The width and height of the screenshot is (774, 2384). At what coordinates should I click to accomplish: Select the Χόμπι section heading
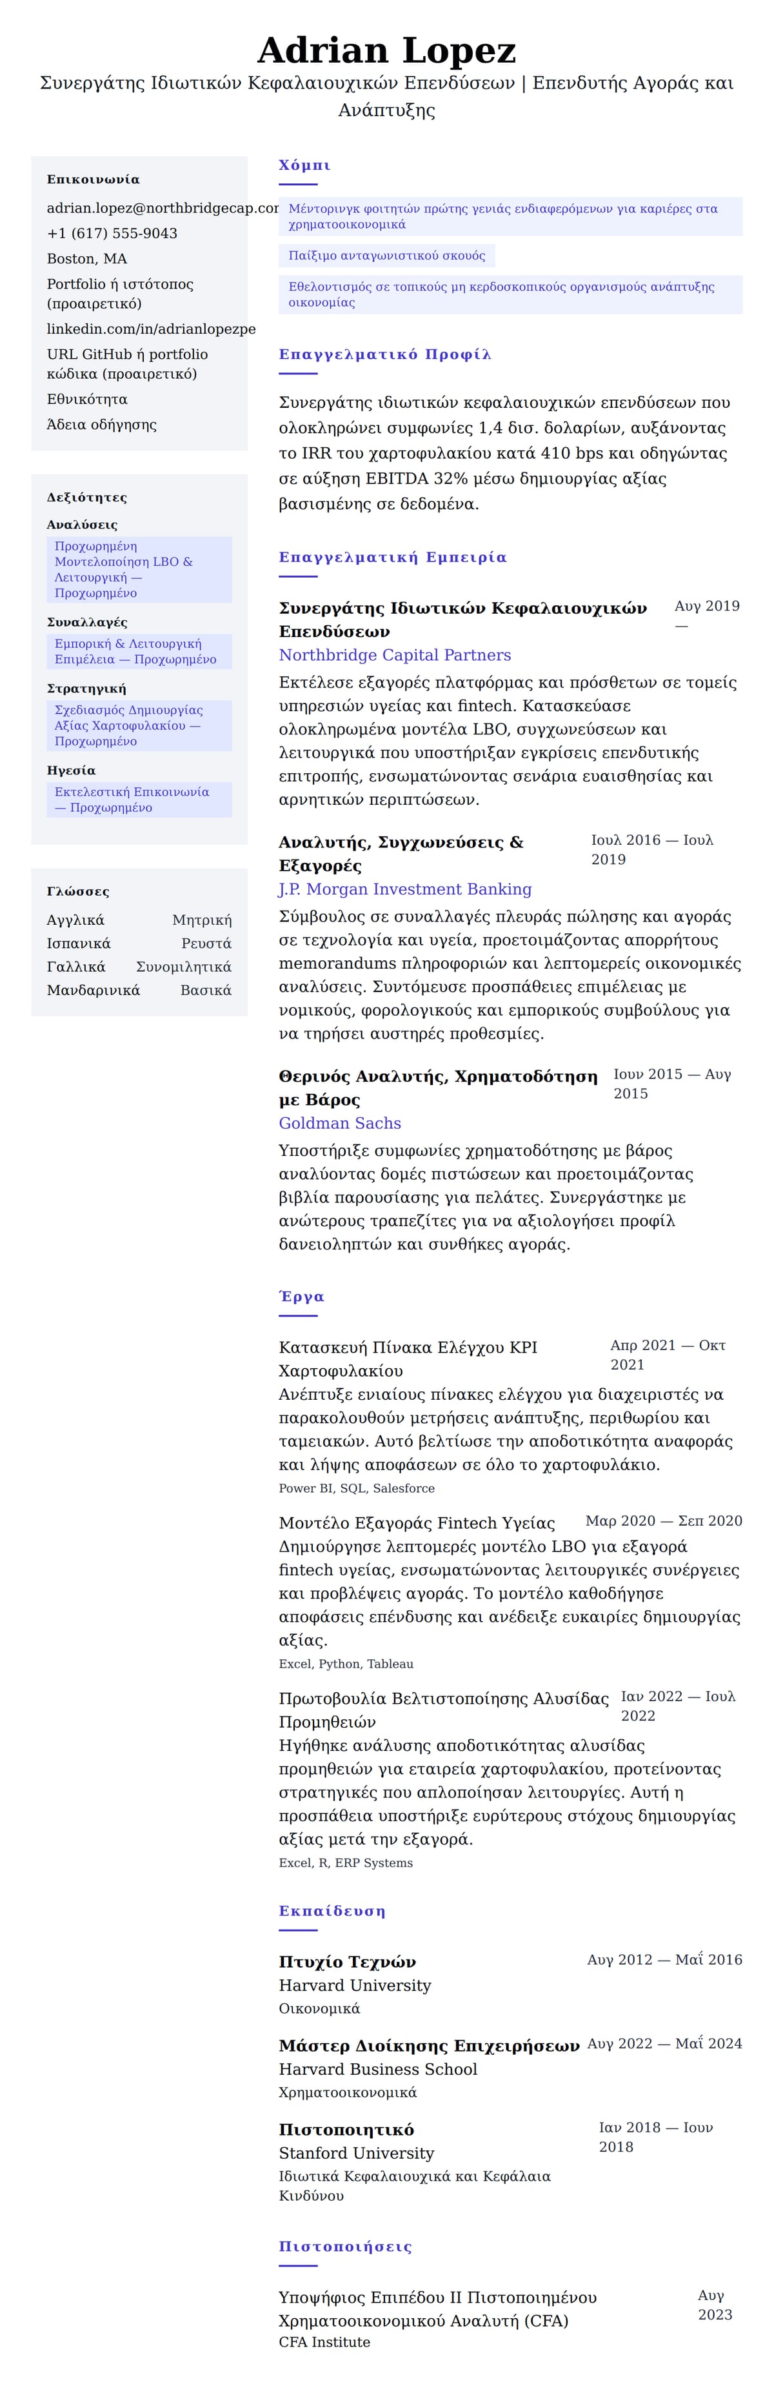(x=304, y=165)
